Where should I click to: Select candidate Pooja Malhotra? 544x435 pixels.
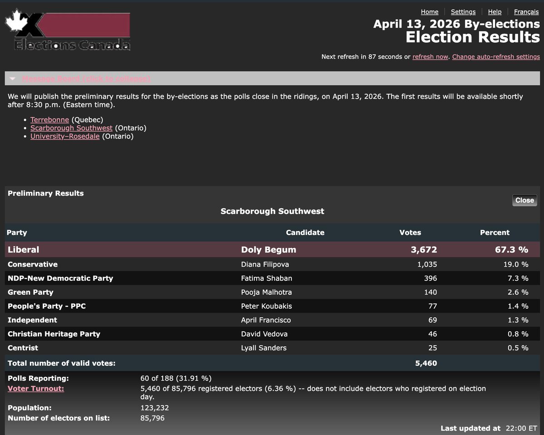(267, 292)
